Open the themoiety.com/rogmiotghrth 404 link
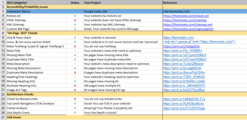Viewport: 247px width, 120px height. [x=188, y=29]
